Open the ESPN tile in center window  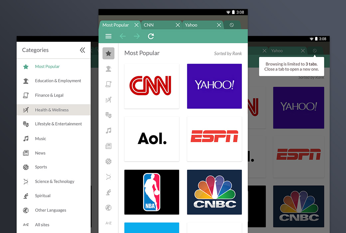pyautogui.click(x=215, y=139)
